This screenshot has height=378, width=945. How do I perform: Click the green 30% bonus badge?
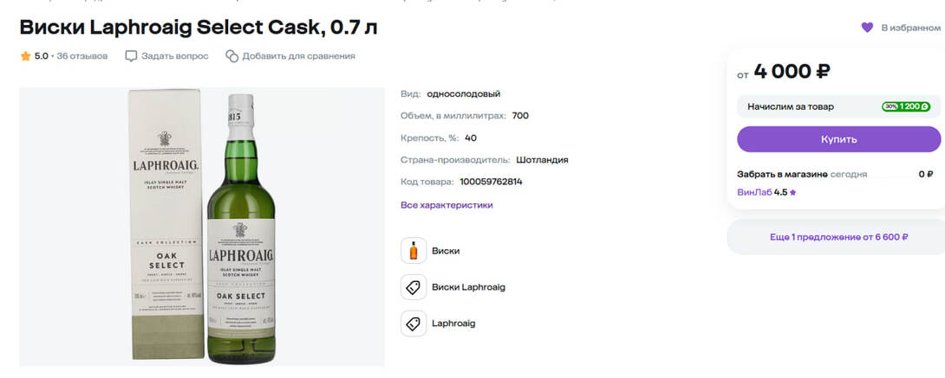[906, 106]
